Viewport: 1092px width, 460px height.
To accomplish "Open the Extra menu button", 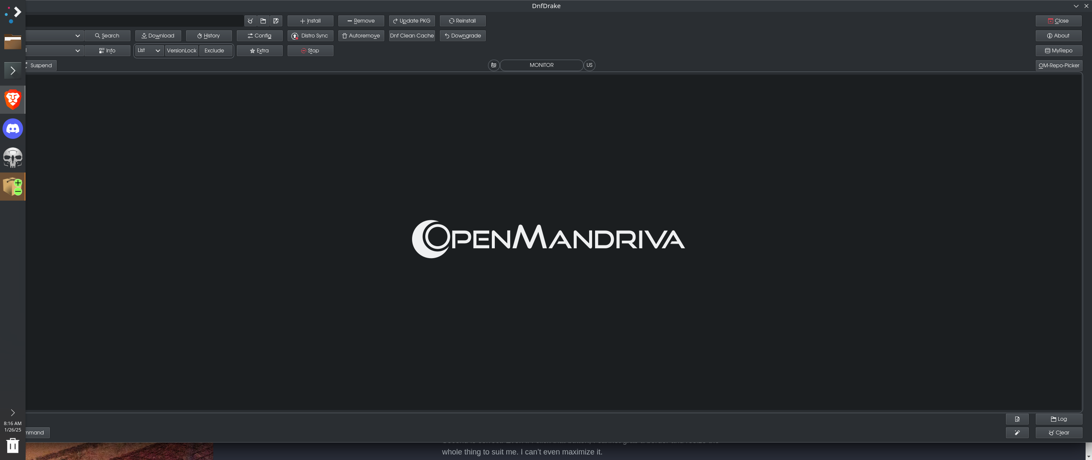I will 259,51.
